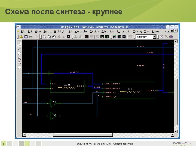Click the second round view icon in toolbar
Image resolution: width=196 pixels, height=147 pixels.
[x=49, y=37]
